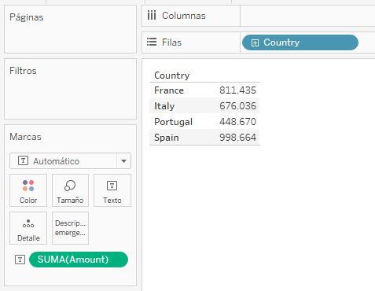This screenshot has height=291, width=375.
Task: Click the value 448.670
Action: click(237, 122)
